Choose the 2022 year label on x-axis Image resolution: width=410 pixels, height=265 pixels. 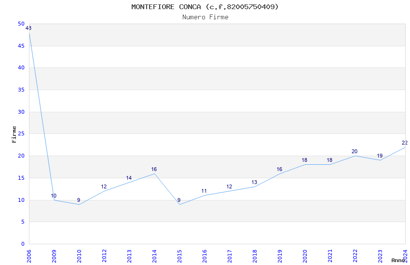tap(355, 256)
